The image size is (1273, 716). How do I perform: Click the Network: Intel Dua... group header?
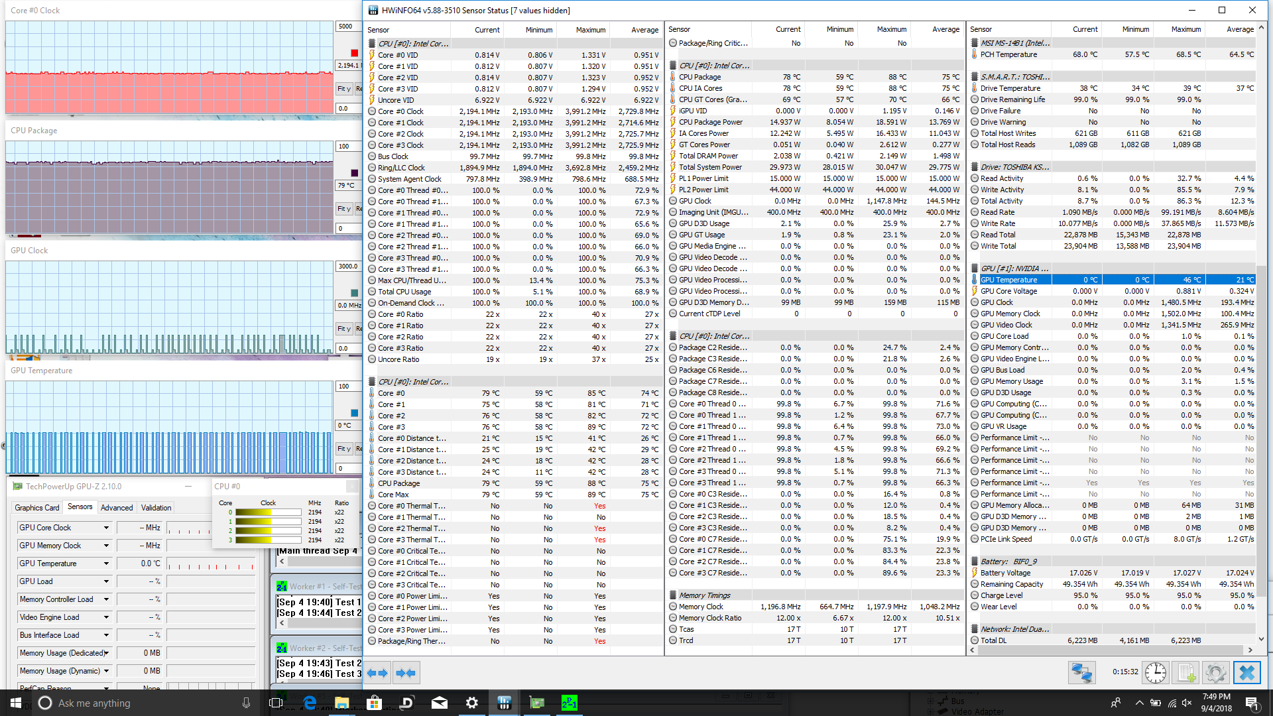tap(1014, 629)
